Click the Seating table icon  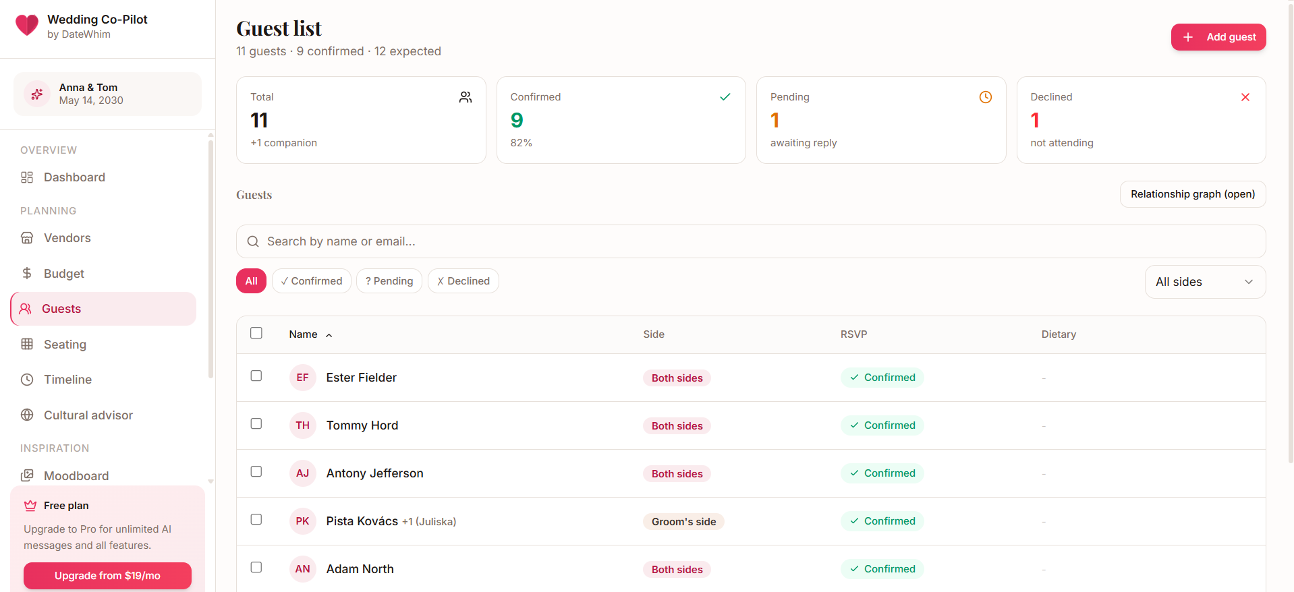point(27,344)
